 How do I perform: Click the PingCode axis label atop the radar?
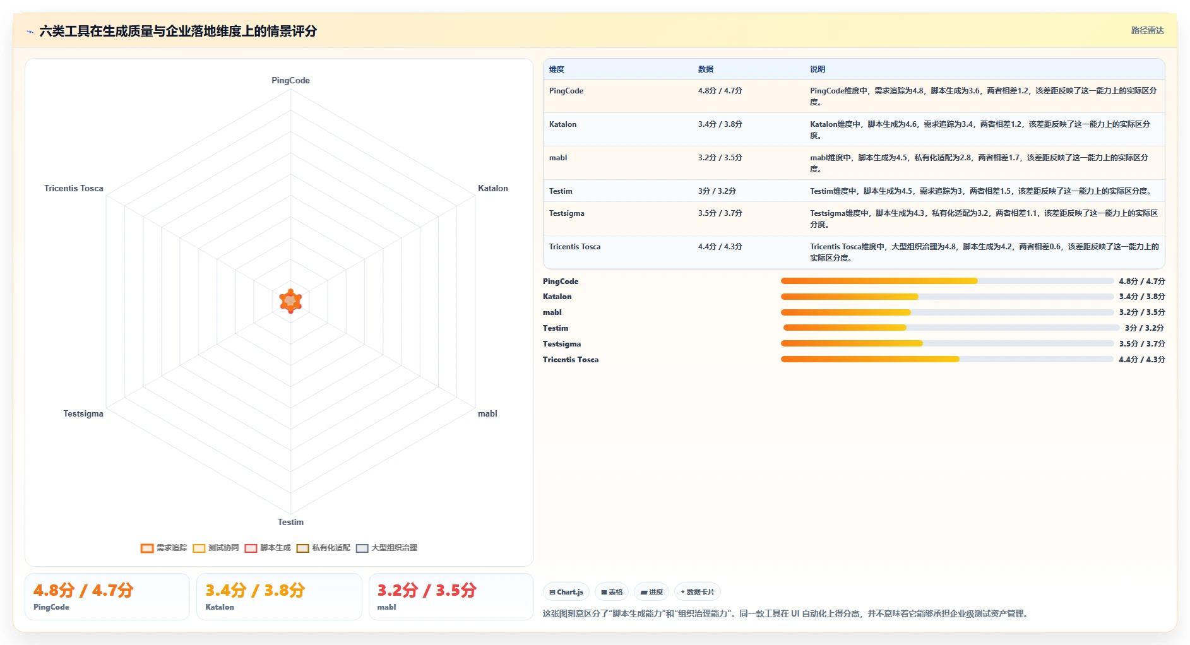click(x=290, y=80)
